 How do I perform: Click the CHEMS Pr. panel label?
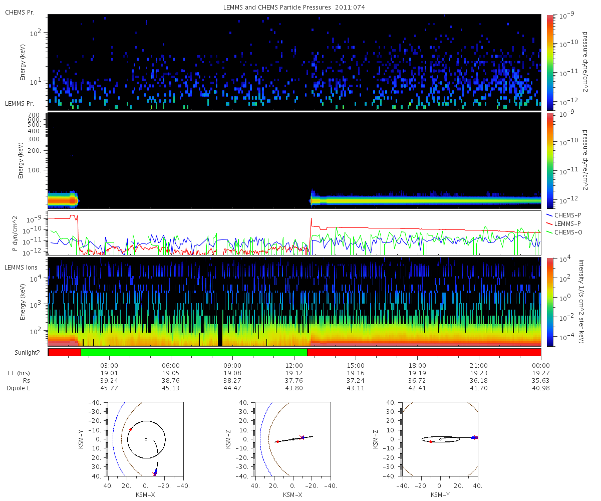[20, 12]
